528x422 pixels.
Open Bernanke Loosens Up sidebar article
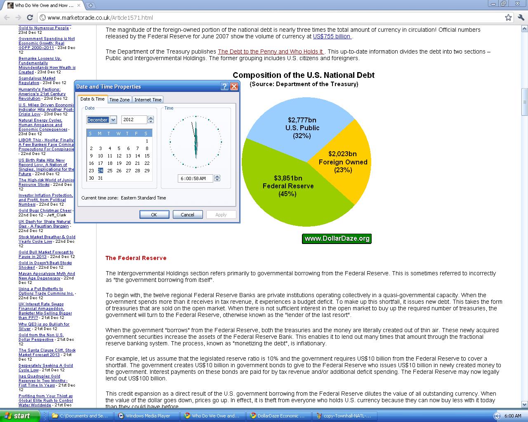tap(47, 65)
